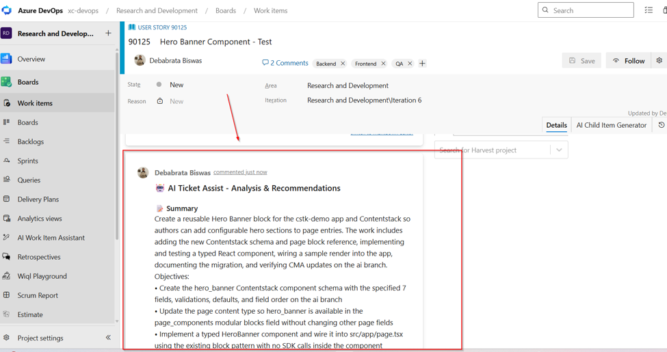Open the Estimate icon
This screenshot has width=667, height=352.
pyautogui.click(x=6, y=314)
